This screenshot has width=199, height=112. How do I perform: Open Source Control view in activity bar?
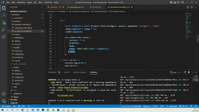point(3,22)
